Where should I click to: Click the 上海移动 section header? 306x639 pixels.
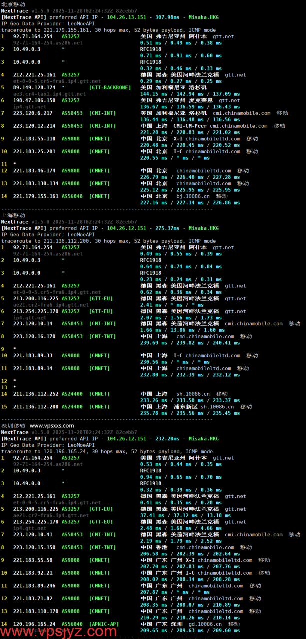click(x=13, y=215)
